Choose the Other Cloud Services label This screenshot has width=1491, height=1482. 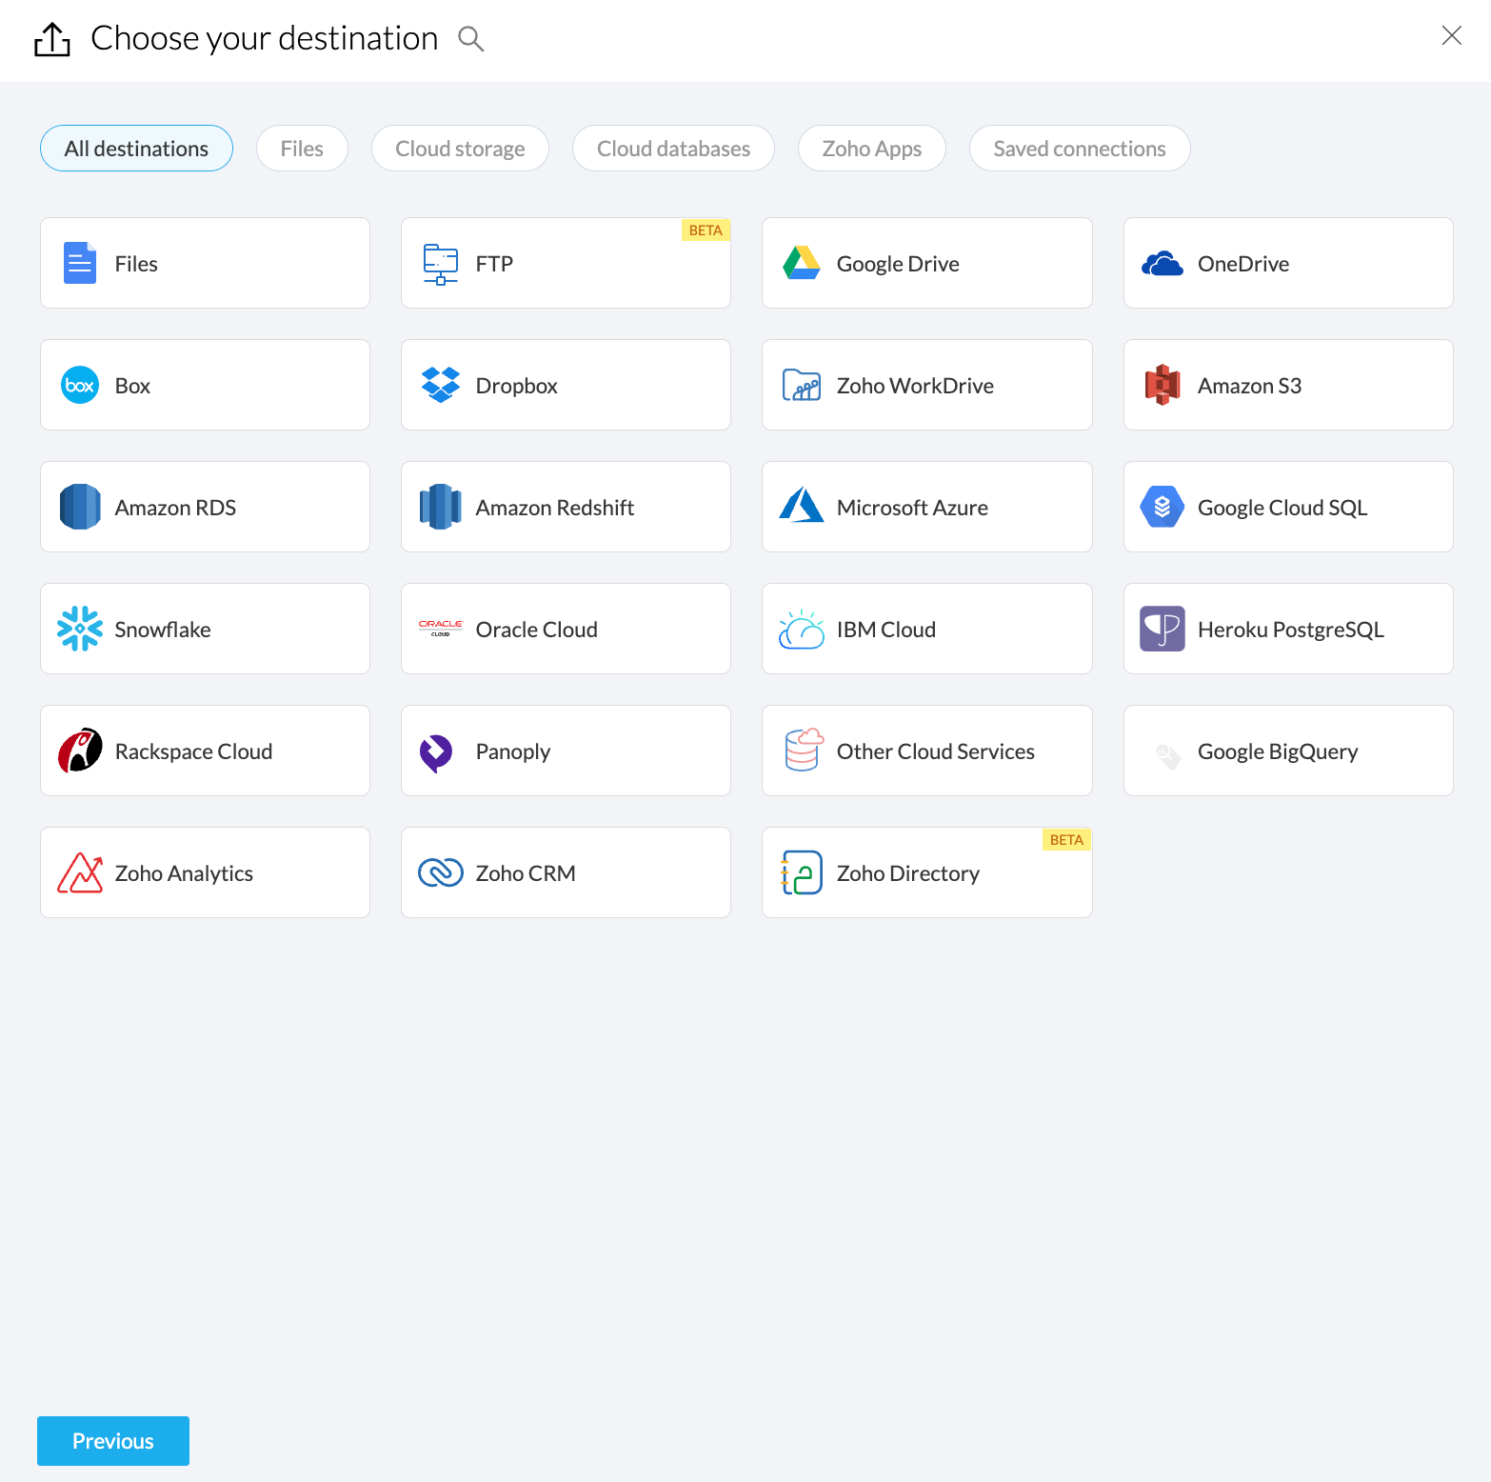click(935, 751)
